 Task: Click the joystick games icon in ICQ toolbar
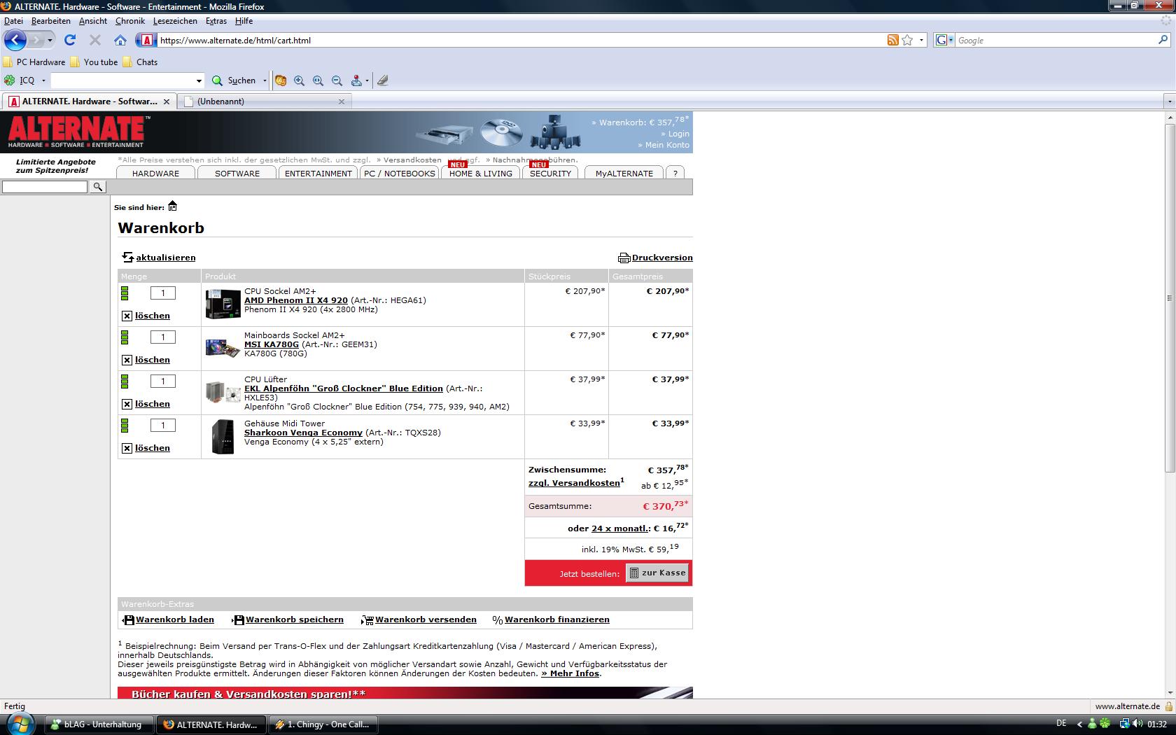point(356,80)
